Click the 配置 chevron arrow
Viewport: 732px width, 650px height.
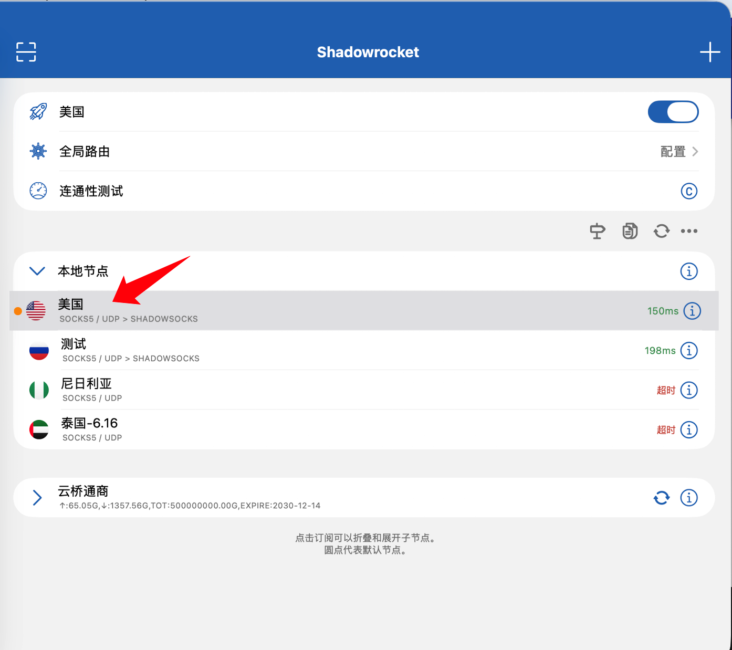tap(695, 152)
